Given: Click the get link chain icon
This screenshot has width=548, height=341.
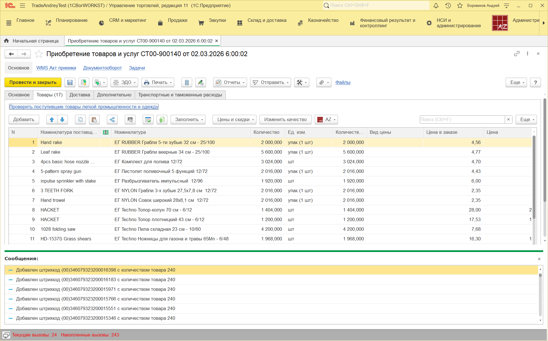Looking at the screenshot, I should [x=517, y=54].
